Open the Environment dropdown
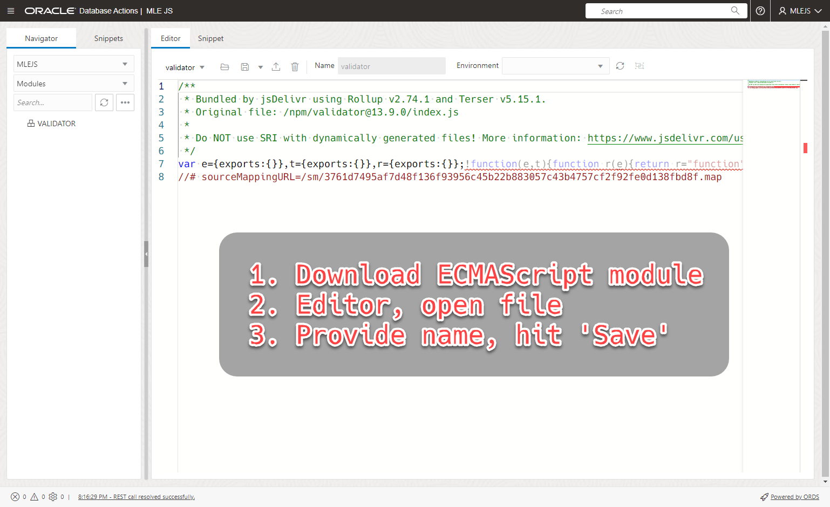The height and width of the screenshot is (507, 830). (x=555, y=66)
